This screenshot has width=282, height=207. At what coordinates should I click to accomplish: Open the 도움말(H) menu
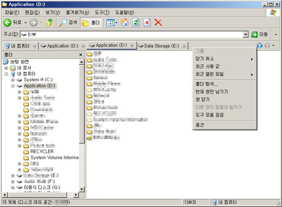click(125, 13)
